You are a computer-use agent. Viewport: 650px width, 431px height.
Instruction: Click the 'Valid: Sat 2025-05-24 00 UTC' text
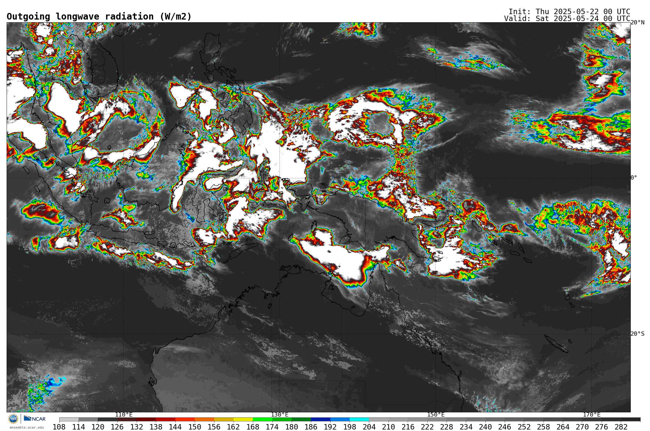pos(567,18)
